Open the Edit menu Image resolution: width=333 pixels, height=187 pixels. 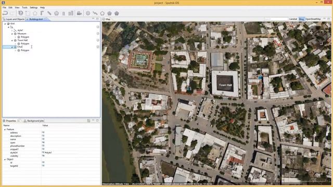tap(10, 7)
